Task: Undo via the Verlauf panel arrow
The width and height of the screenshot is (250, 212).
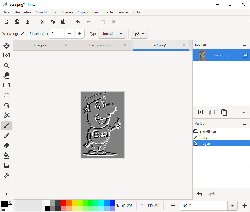Action: tap(200, 194)
